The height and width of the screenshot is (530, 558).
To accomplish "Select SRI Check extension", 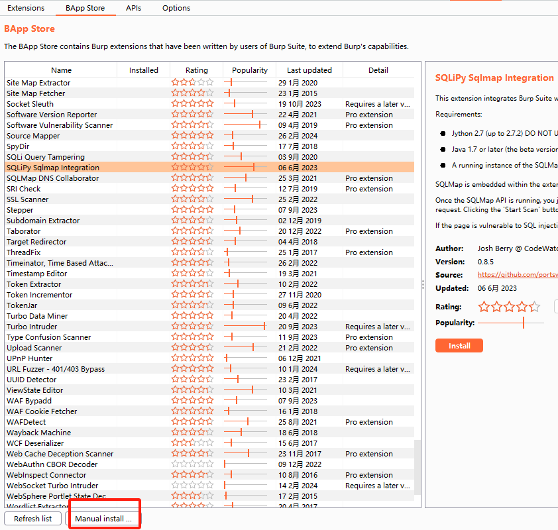I will tap(209, 189).
